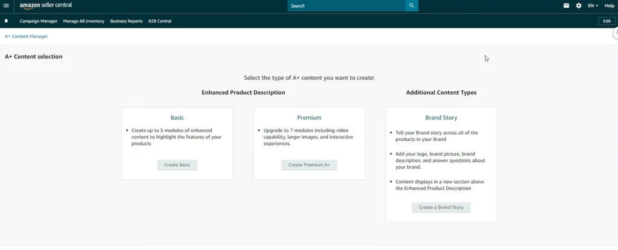Open B2B Central
This screenshot has height=250, width=618.
(160, 21)
